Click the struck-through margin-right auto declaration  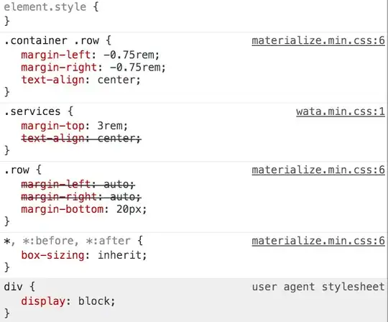(x=81, y=197)
